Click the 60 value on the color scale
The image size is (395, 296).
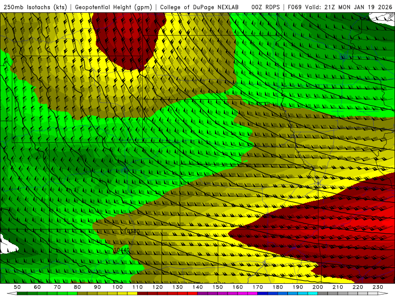click(x=38, y=287)
